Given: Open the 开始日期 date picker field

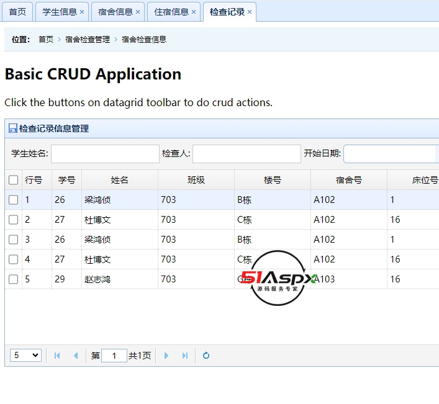Looking at the screenshot, I should click(x=391, y=154).
